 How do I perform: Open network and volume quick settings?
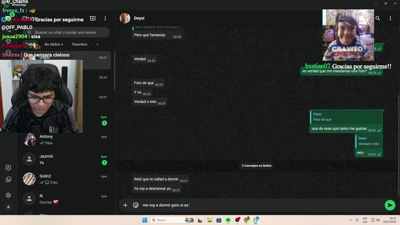click(x=376, y=220)
